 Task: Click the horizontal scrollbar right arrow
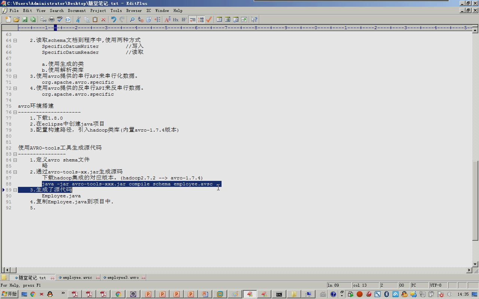click(469, 270)
